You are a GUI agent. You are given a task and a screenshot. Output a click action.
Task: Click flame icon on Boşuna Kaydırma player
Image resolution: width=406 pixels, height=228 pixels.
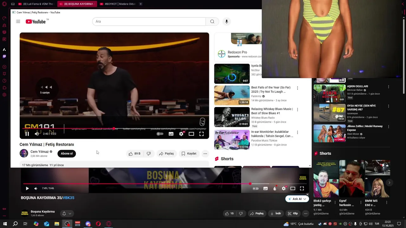(x=275, y=188)
